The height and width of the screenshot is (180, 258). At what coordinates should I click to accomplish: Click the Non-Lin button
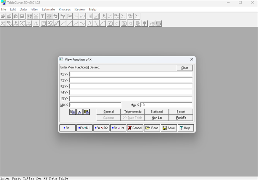point(157,118)
